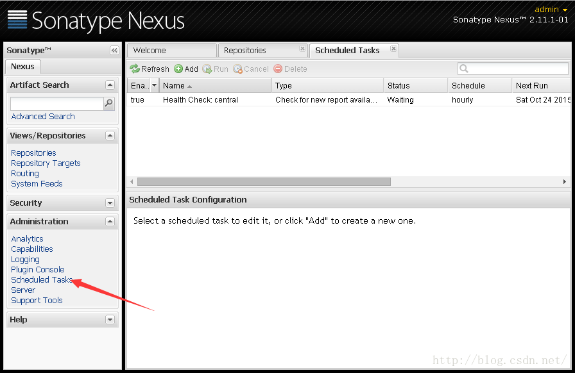The image size is (575, 373).
Task: Click the scrollbar right arrow
Action: (565, 182)
